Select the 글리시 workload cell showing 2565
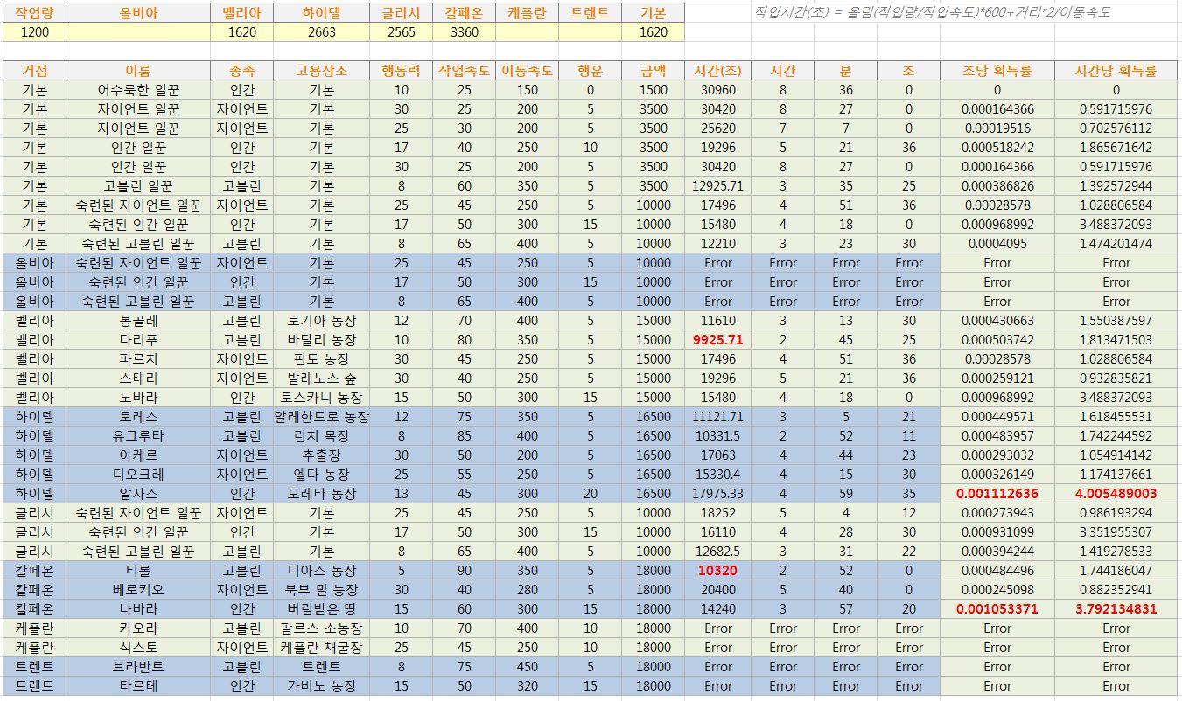Screen dimensions: 1182x701 (x=401, y=32)
